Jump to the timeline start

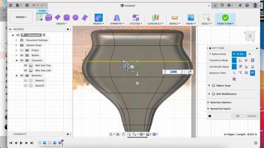pos(11,143)
